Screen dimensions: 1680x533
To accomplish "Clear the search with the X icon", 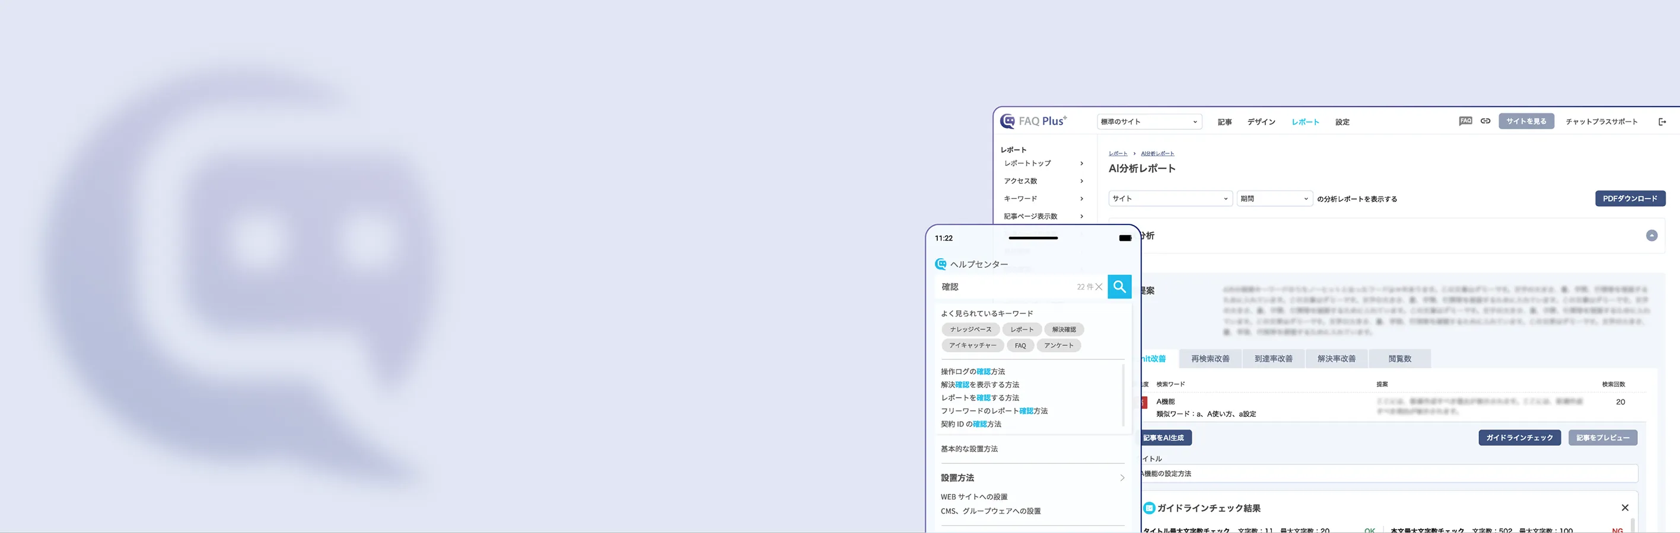I will pos(1099,287).
